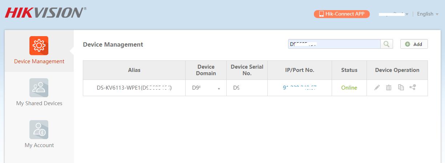The width and height of the screenshot is (445, 163).
Task: Click the magnifier search icon
Action: [387, 44]
